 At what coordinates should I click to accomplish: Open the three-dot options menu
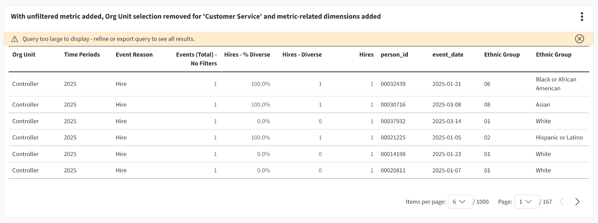(x=582, y=16)
